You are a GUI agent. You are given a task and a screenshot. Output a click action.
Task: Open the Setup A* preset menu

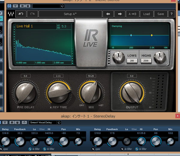click(70, 14)
